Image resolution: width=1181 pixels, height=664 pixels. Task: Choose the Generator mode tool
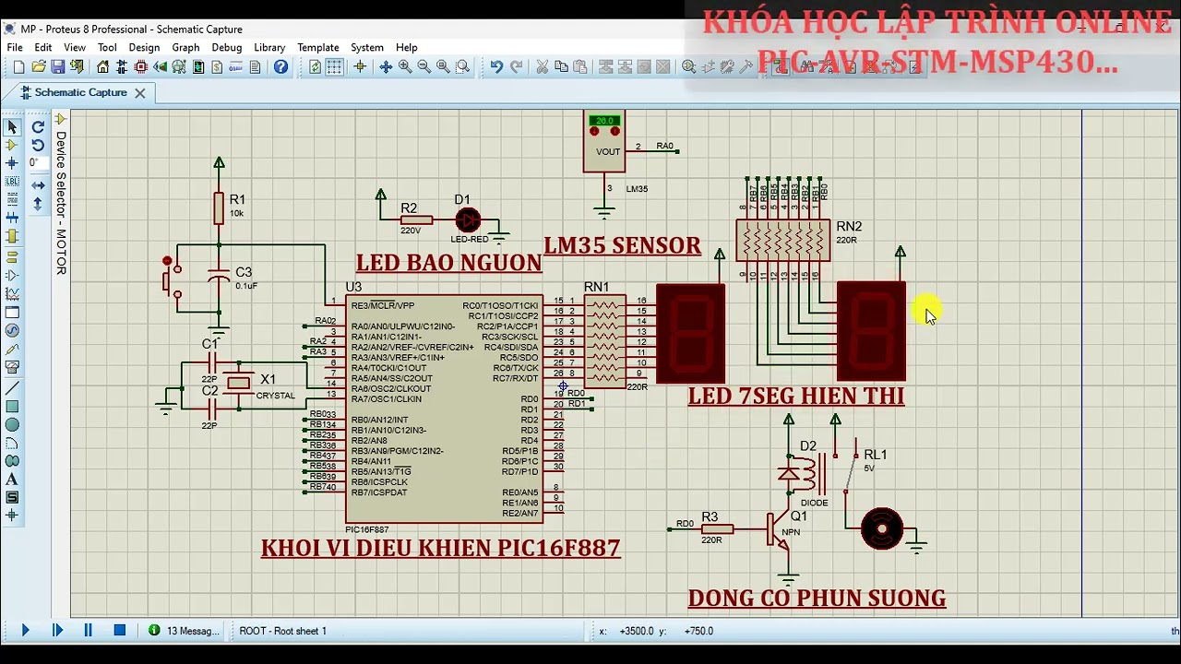tap(12, 330)
